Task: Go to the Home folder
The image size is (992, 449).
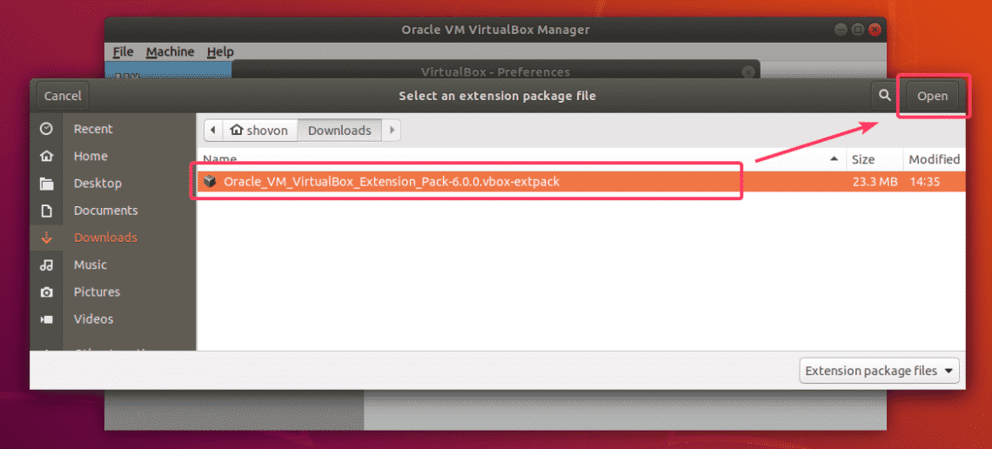Action: (x=90, y=156)
